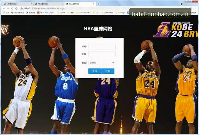Open the 系统设置 bookmark
Image resolution: width=199 pixels, height=135 pixels.
point(31,13)
